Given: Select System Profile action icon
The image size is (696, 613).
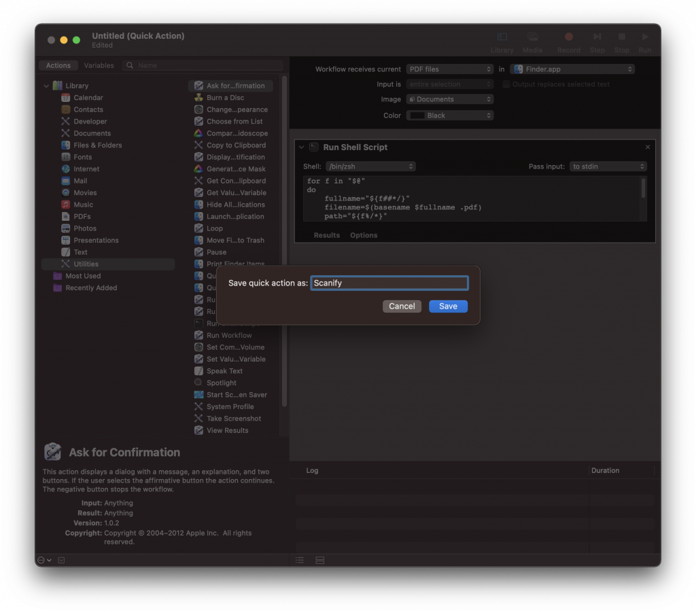Looking at the screenshot, I should pos(198,406).
